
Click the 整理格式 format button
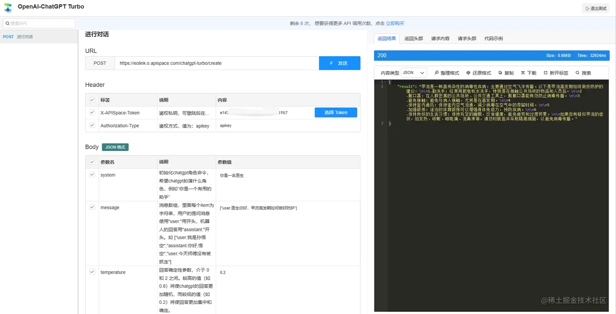point(447,73)
